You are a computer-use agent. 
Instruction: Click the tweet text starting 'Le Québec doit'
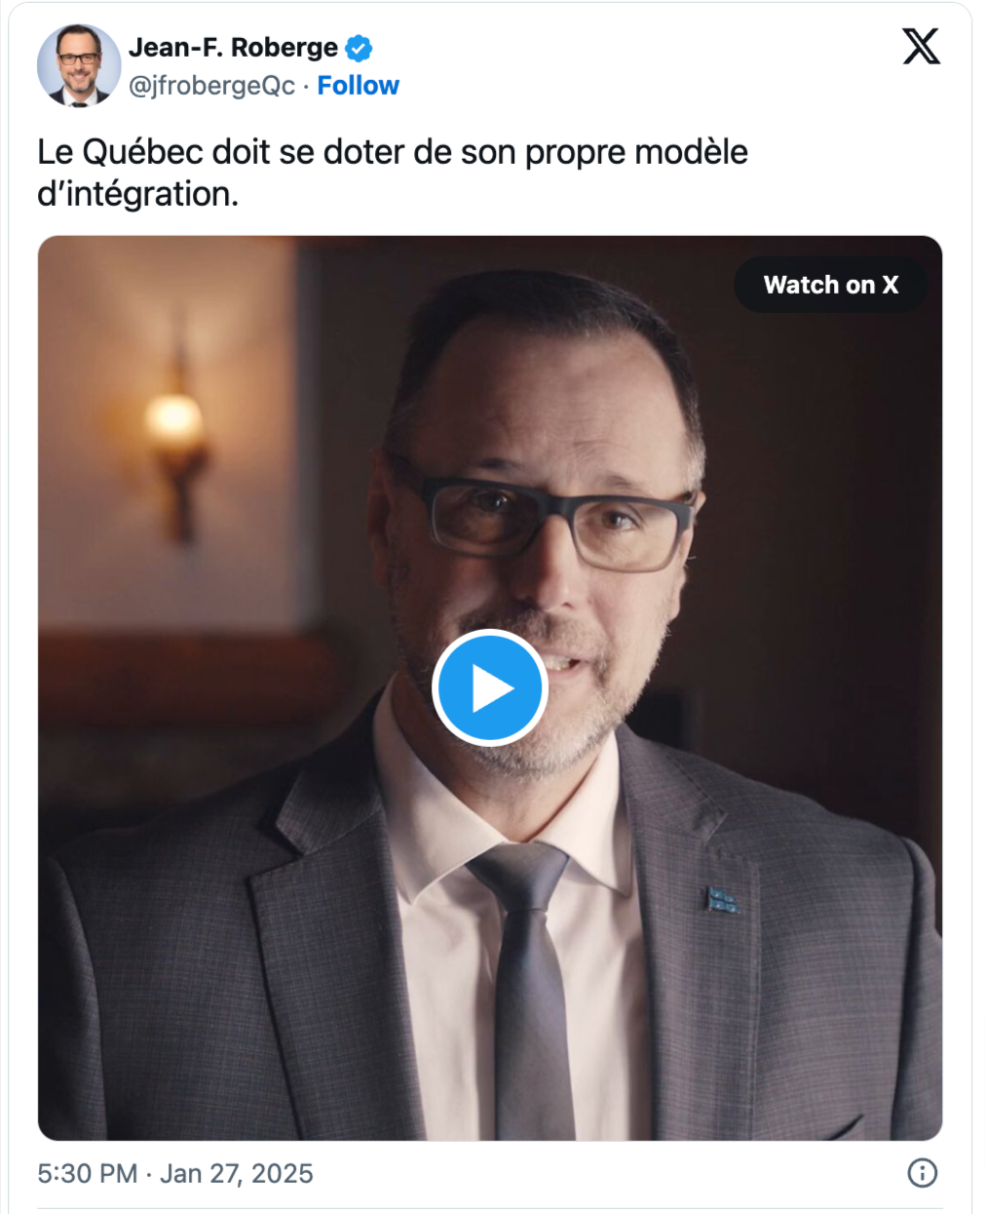pyautogui.click(x=393, y=173)
